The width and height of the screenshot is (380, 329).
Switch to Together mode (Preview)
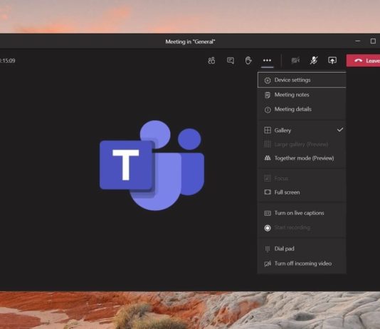(x=302, y=158)
